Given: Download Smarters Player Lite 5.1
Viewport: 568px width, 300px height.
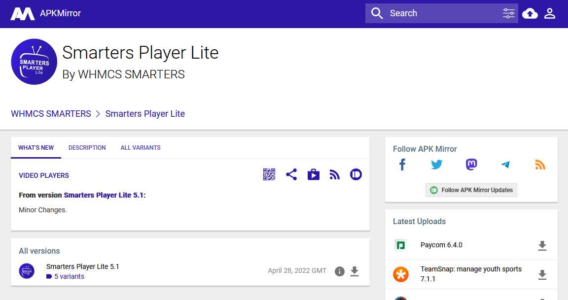Looking at the screenshot, I should 355,271.
